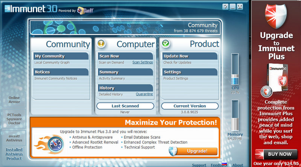
Task: Open the Summary section
Action: [x=125, y=72]
